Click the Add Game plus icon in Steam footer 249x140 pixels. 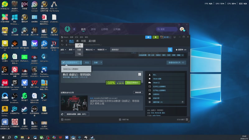click(x=62, y=119)
